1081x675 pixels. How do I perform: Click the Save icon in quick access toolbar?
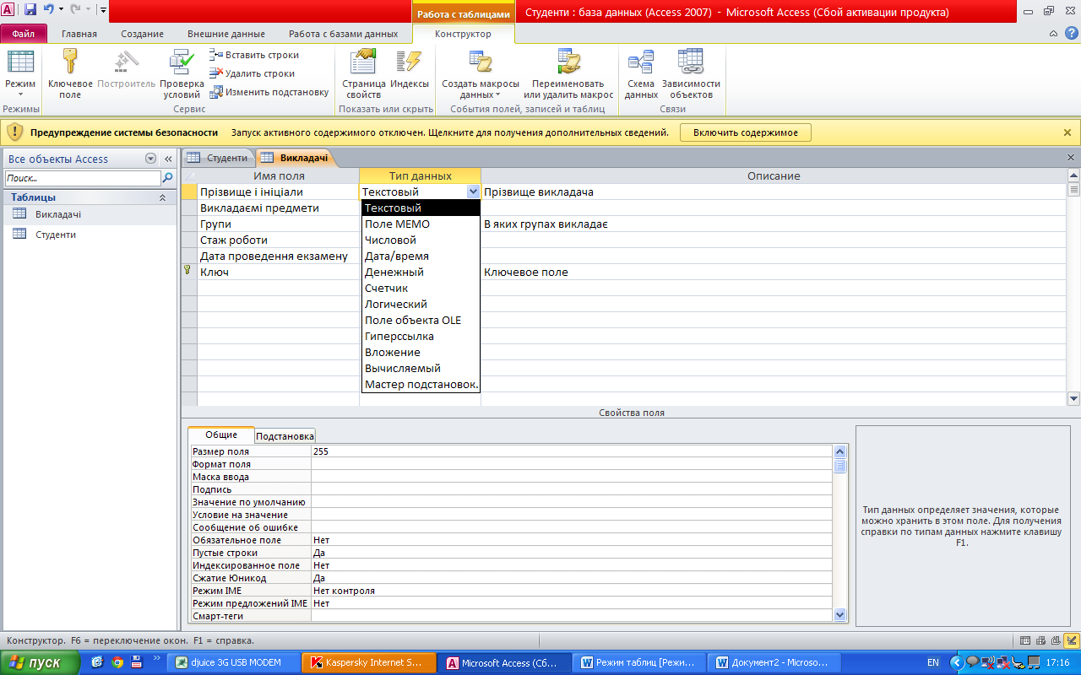30,10
